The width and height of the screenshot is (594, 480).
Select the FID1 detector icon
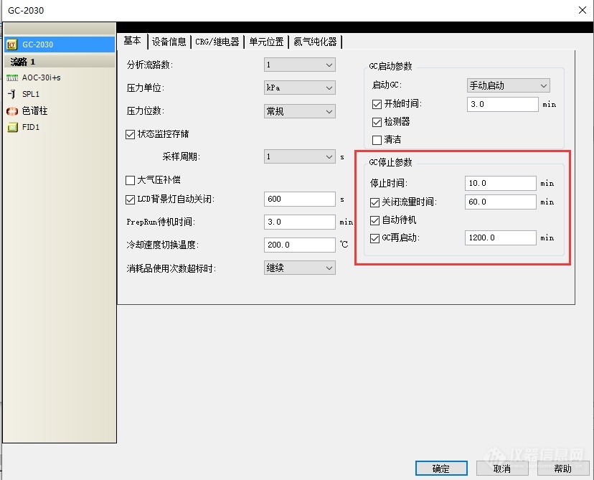[x=11, y=128]
